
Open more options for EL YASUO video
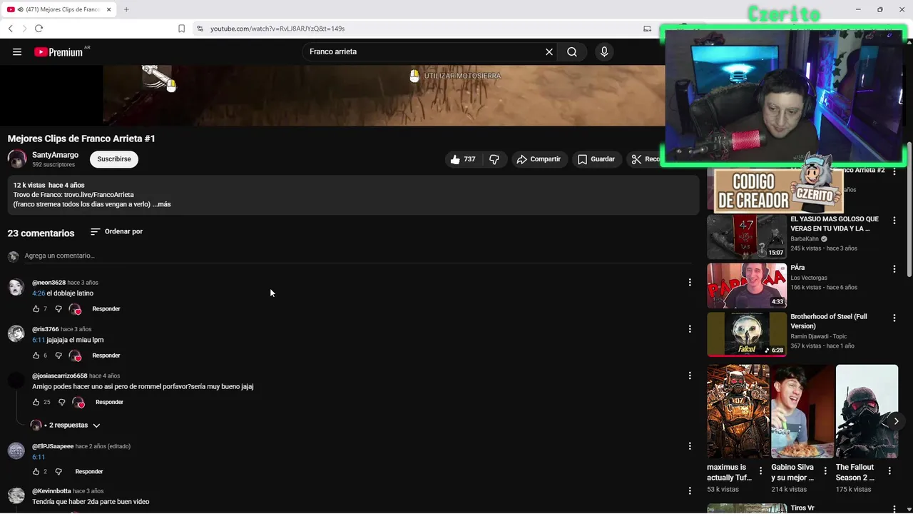tap(894, 221)
